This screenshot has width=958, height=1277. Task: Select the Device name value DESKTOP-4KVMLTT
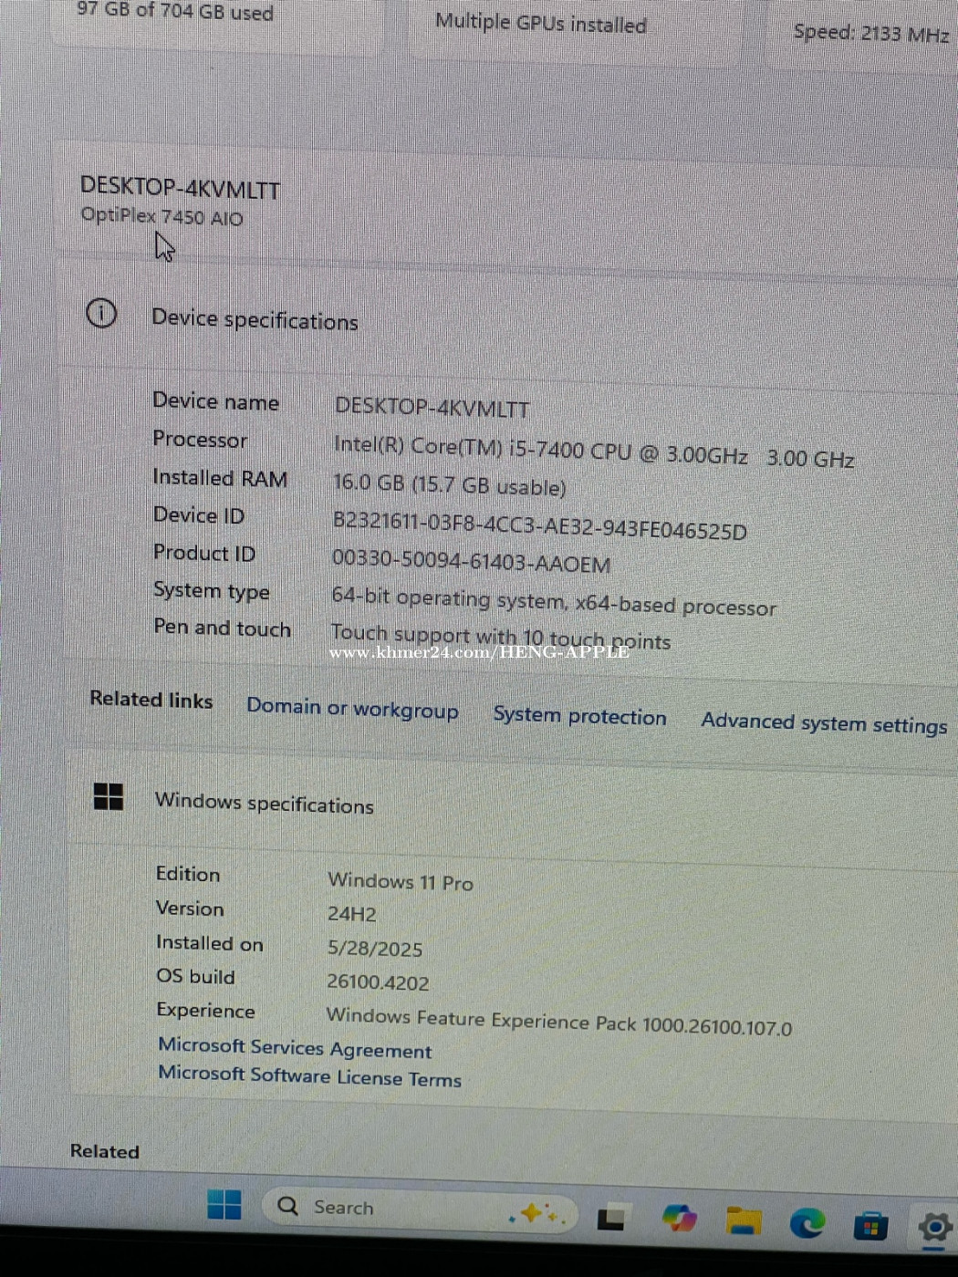pos(432,408)
